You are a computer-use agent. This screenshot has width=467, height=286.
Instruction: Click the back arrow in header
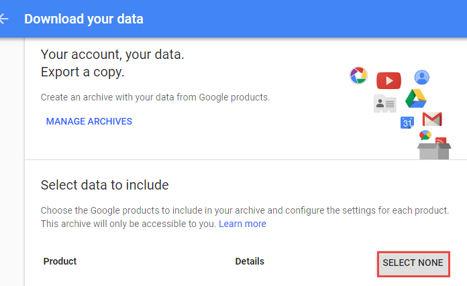click(4, 19)
